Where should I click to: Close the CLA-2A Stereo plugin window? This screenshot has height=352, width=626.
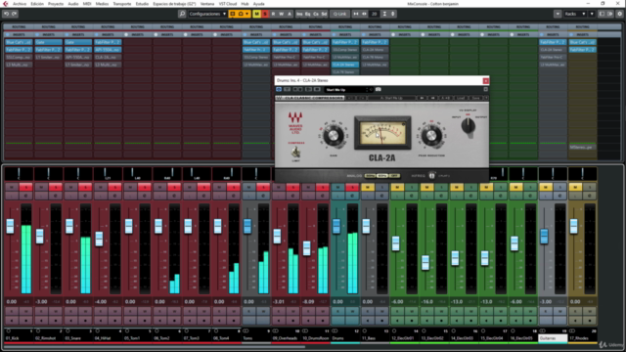(x=485, y=80)
